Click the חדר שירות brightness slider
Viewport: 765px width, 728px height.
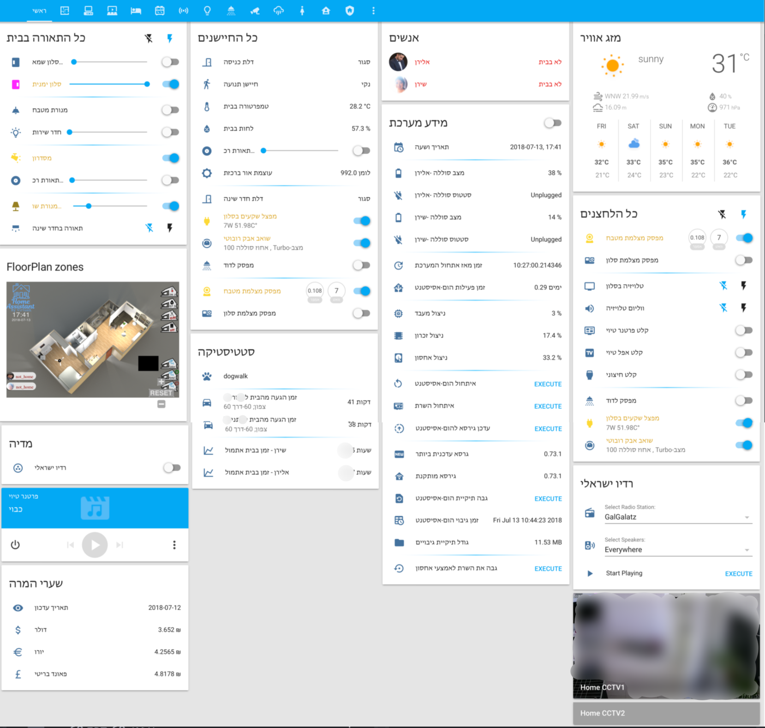[108, 132]
